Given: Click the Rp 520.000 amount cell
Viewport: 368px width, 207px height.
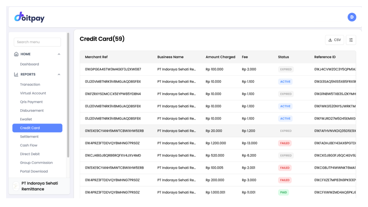Looking at the screenshot, I should tap(215, 155).
